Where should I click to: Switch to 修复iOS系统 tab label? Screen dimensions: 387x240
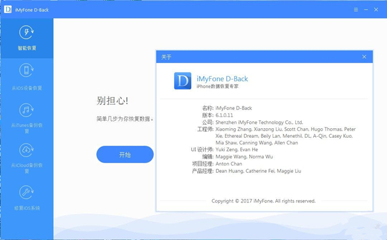click(27, 208)
